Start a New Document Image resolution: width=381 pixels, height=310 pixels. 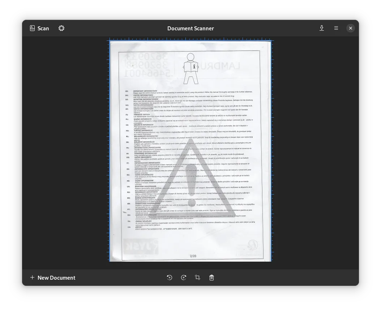[53, 278]
